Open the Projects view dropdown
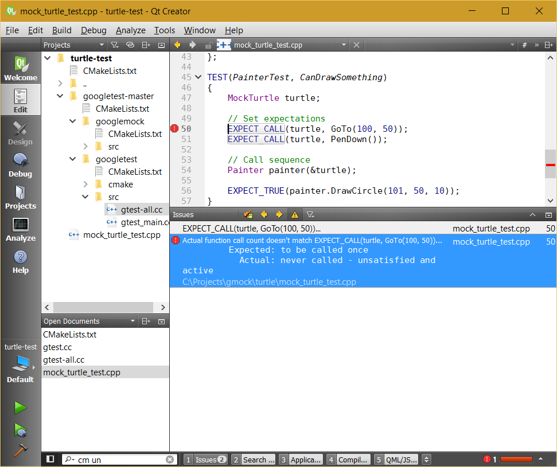557x467 pixels. (x=73, y=45)
